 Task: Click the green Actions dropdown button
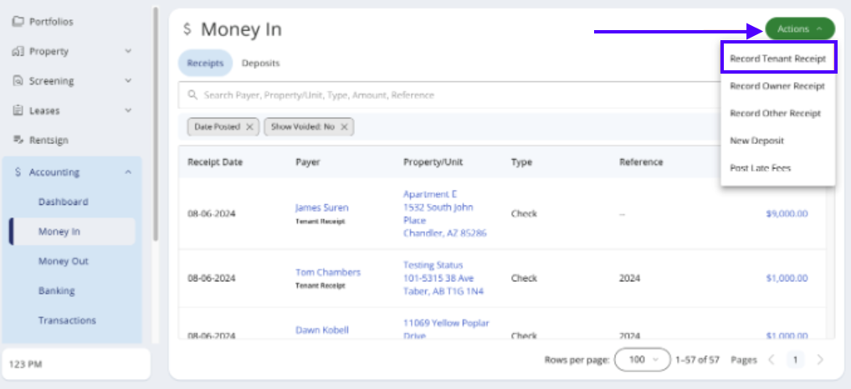pyautogui.click(x=799, y=29)
